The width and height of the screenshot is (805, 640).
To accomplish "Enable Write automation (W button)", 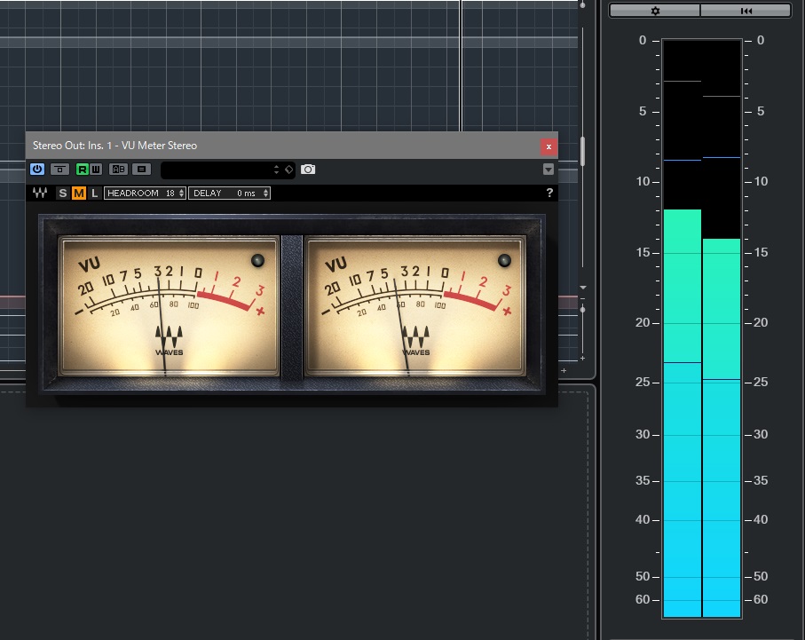I will 96,169.
